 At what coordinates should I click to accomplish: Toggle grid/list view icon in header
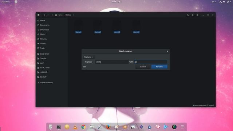click(x=193, y=15)
